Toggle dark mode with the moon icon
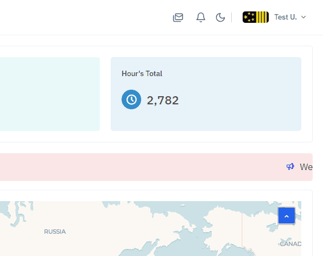The image size is (323, 256). [x=220, y=17]
